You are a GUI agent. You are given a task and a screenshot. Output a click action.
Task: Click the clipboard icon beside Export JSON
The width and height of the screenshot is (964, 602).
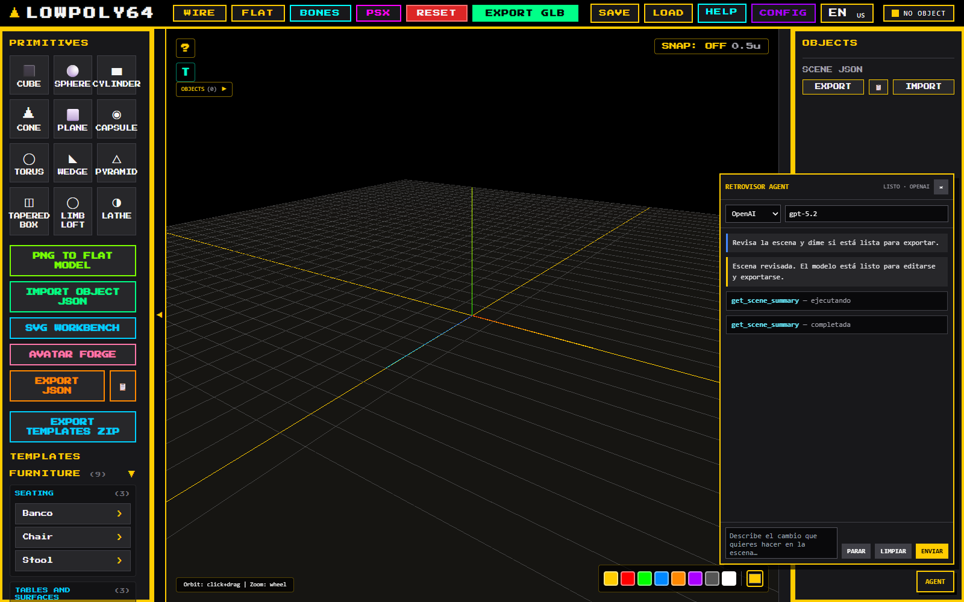(123, 386)
